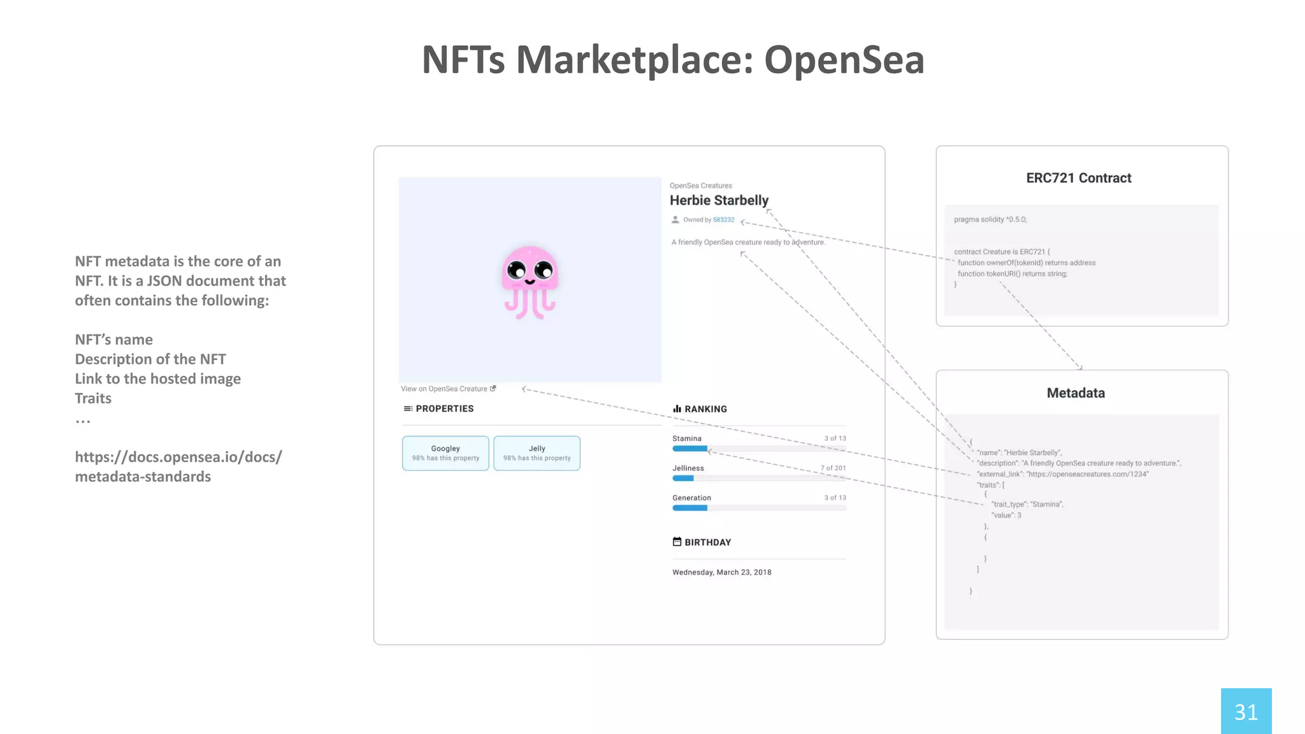Click the Ranking bar chart icon
This screenshot has width=1305, height=734.
click(x=677, y=408)
